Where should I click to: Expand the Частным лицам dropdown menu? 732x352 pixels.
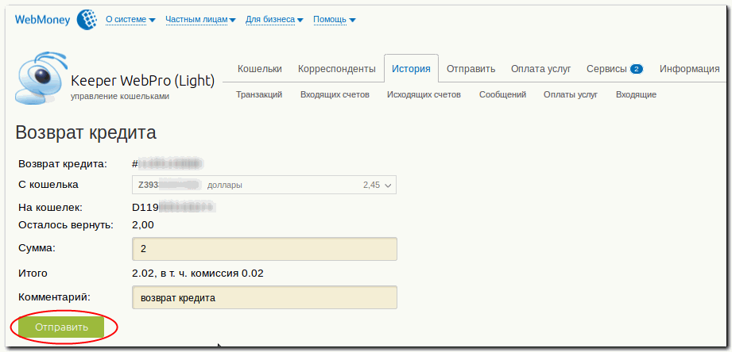pos(200,20)
